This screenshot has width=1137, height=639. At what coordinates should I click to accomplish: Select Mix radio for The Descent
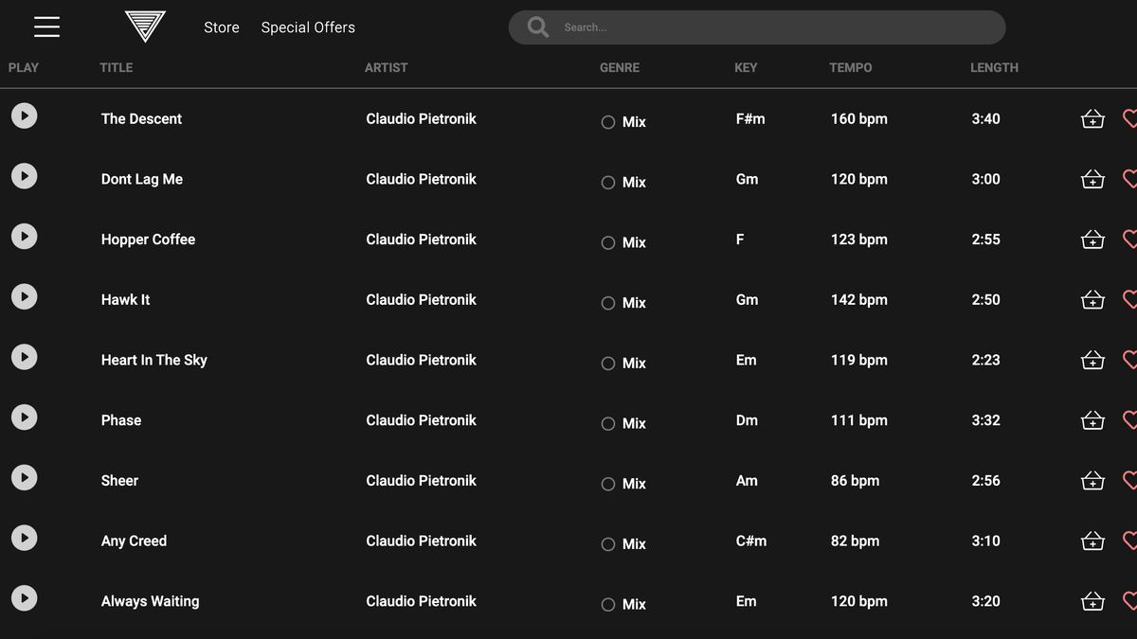pos(608,122)
